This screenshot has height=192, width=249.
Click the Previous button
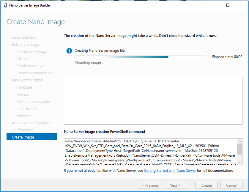(x=150, y=185)
